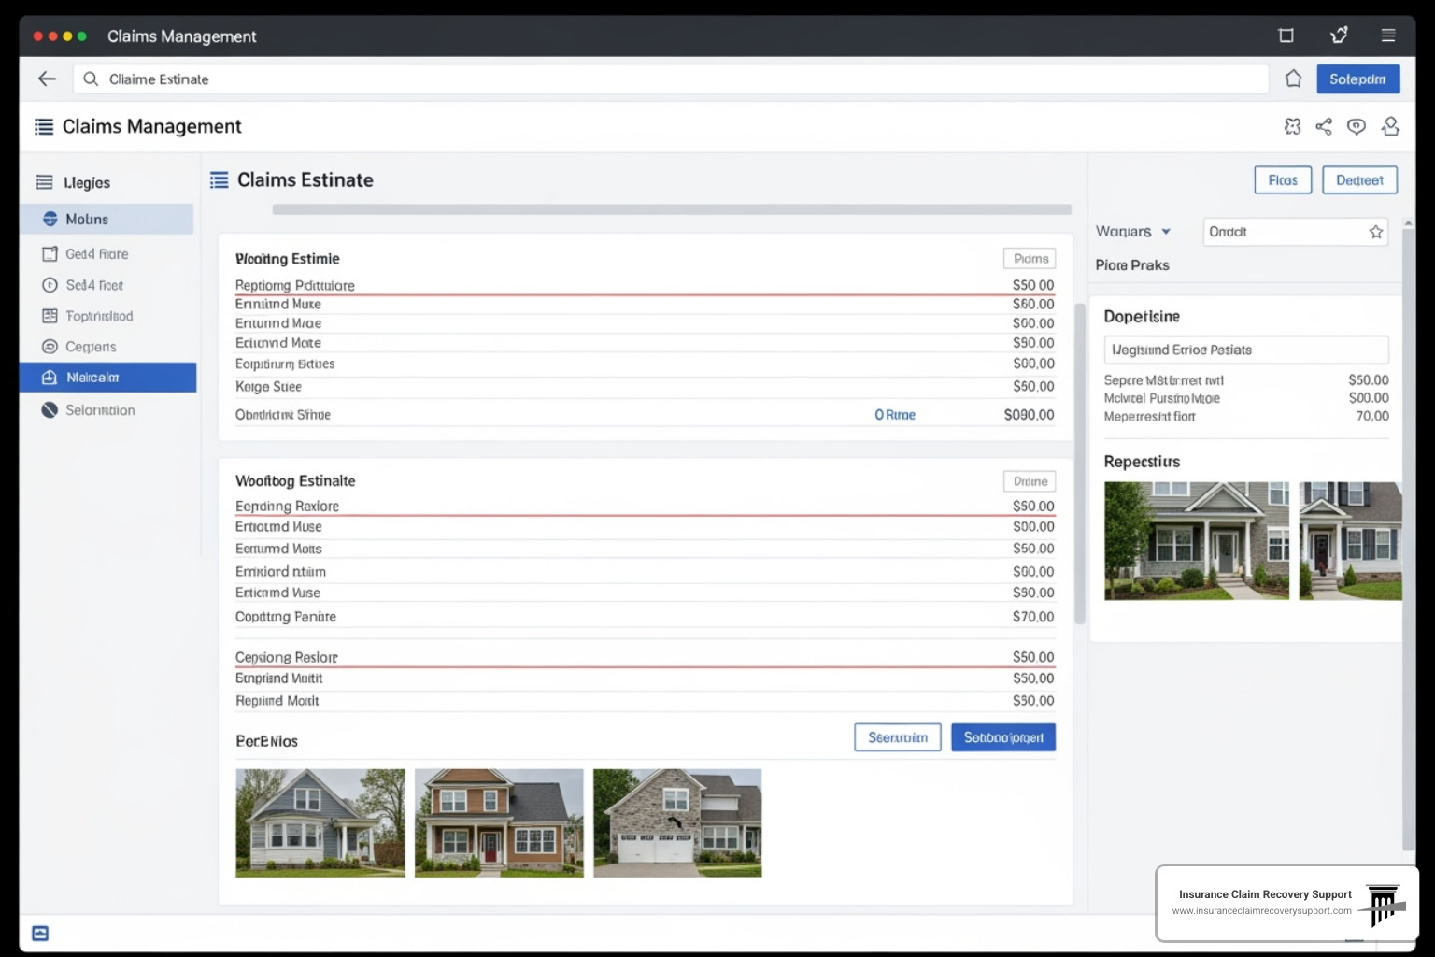Click the home icon beside search bar

(x=1293, y=79)
